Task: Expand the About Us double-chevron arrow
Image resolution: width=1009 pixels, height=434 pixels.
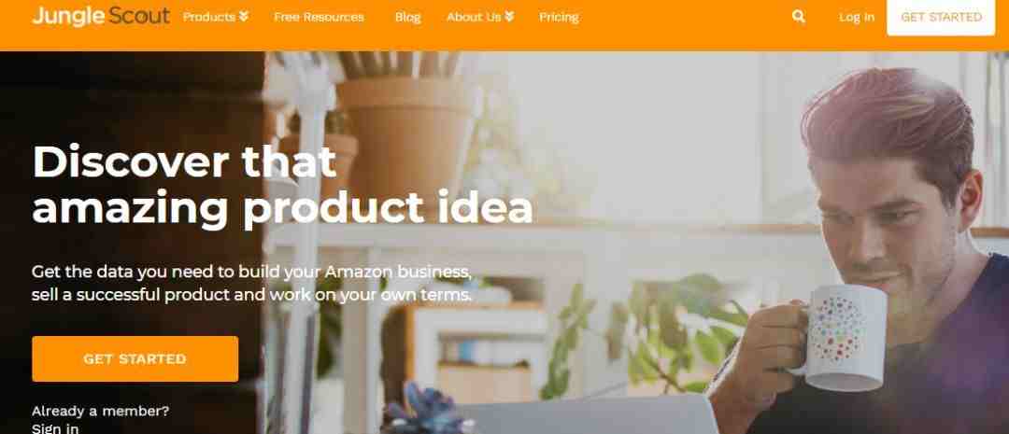Action: (510, 17)
